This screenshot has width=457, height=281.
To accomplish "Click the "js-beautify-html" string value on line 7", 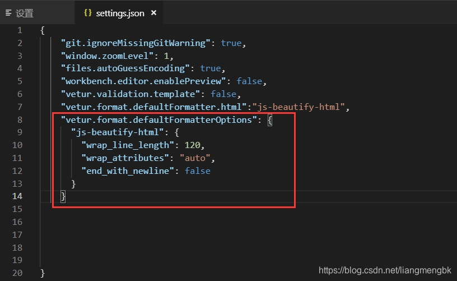I will (x=299, y=107).
